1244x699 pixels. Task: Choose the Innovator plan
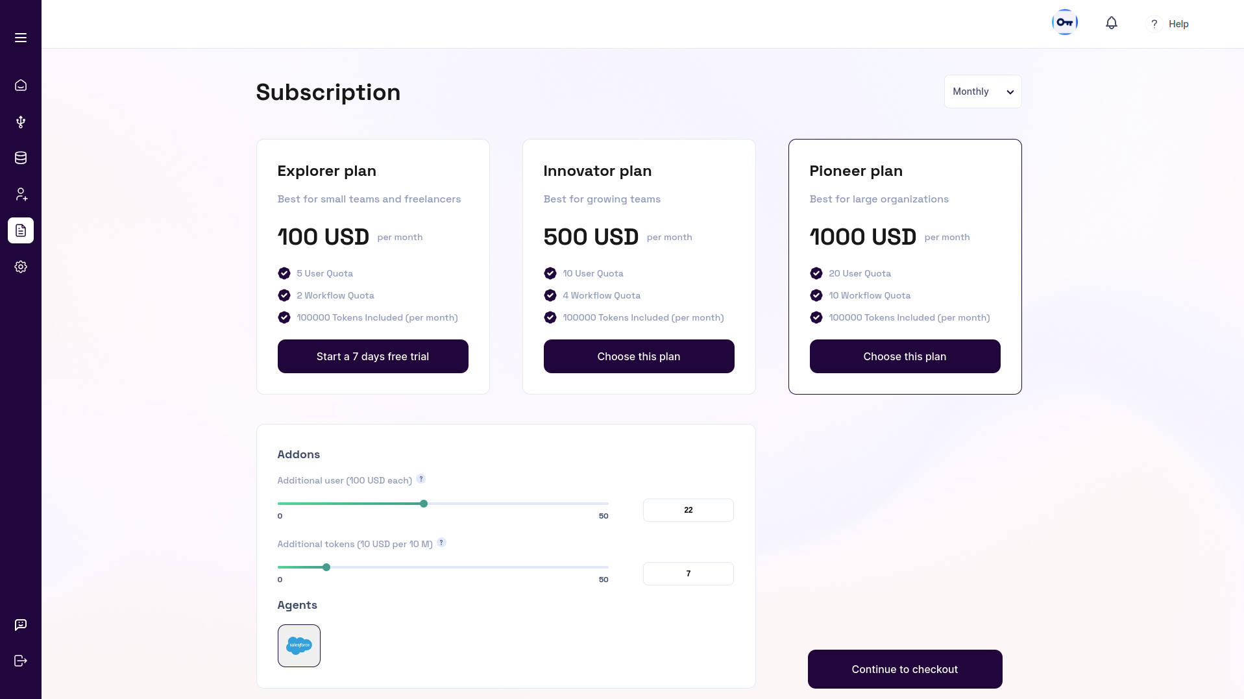tap(639, 356)
